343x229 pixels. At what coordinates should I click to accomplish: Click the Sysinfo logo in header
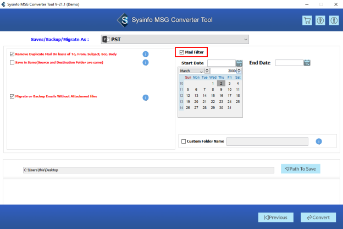[123, 20]
